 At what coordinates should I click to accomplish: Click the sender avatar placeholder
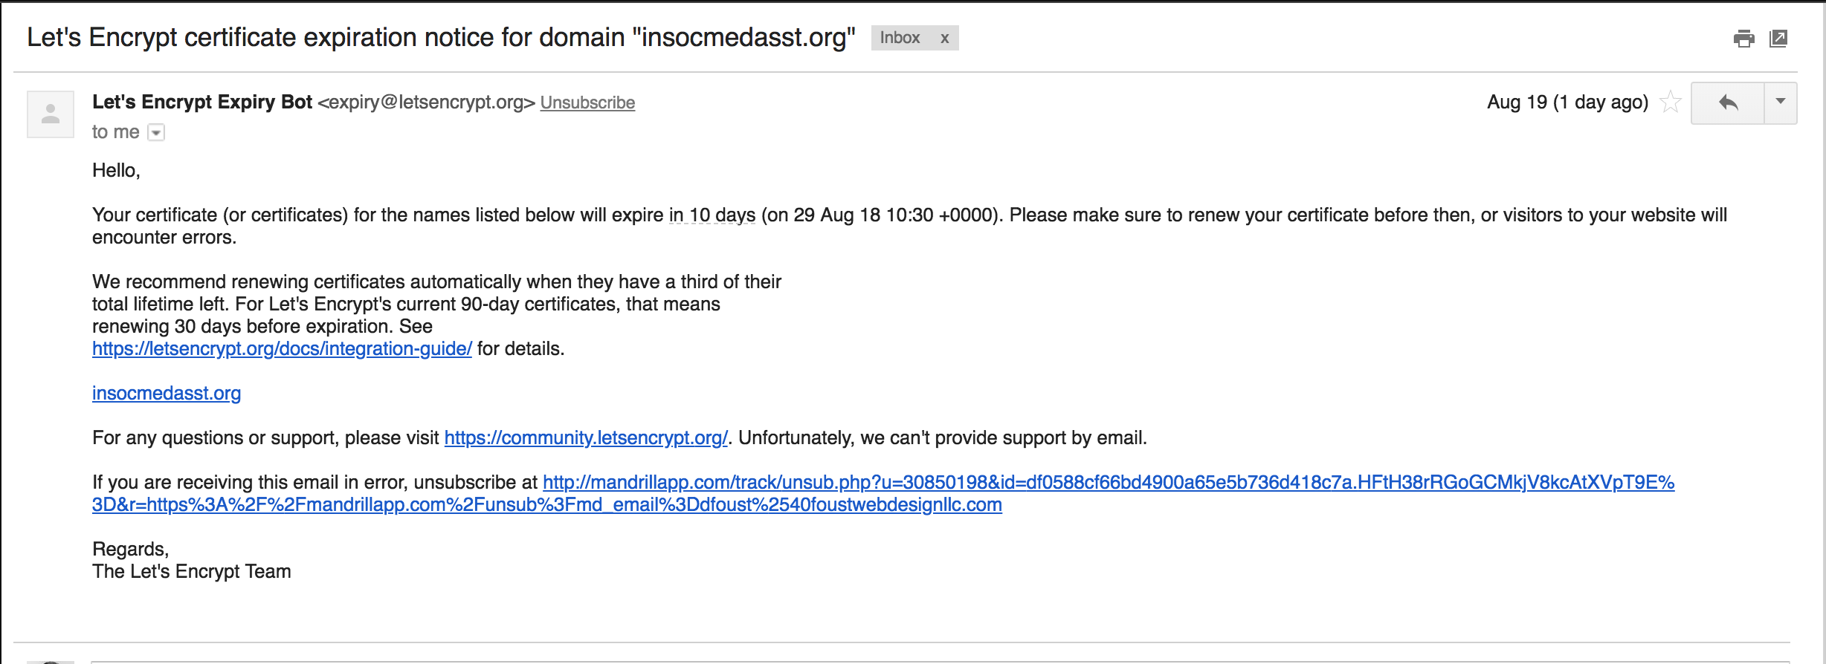tap(51, 114)
